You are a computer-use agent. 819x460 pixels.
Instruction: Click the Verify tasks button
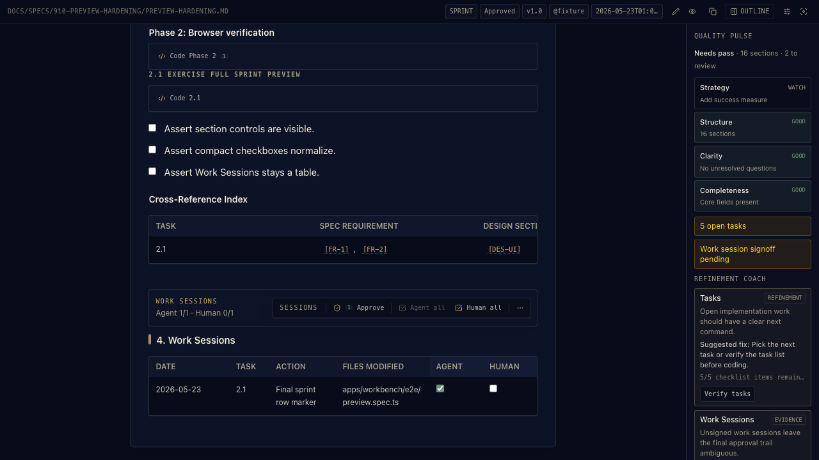tap(728, 394)
